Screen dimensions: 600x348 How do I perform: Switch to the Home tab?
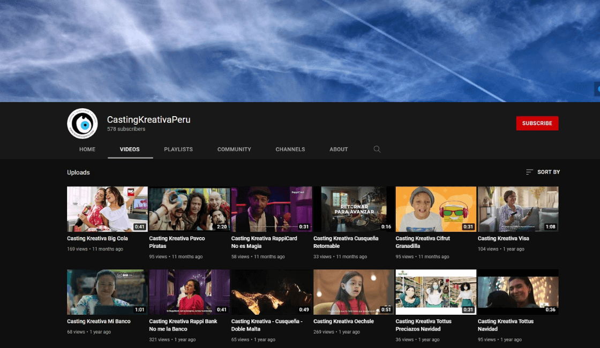tap(87, 149)
